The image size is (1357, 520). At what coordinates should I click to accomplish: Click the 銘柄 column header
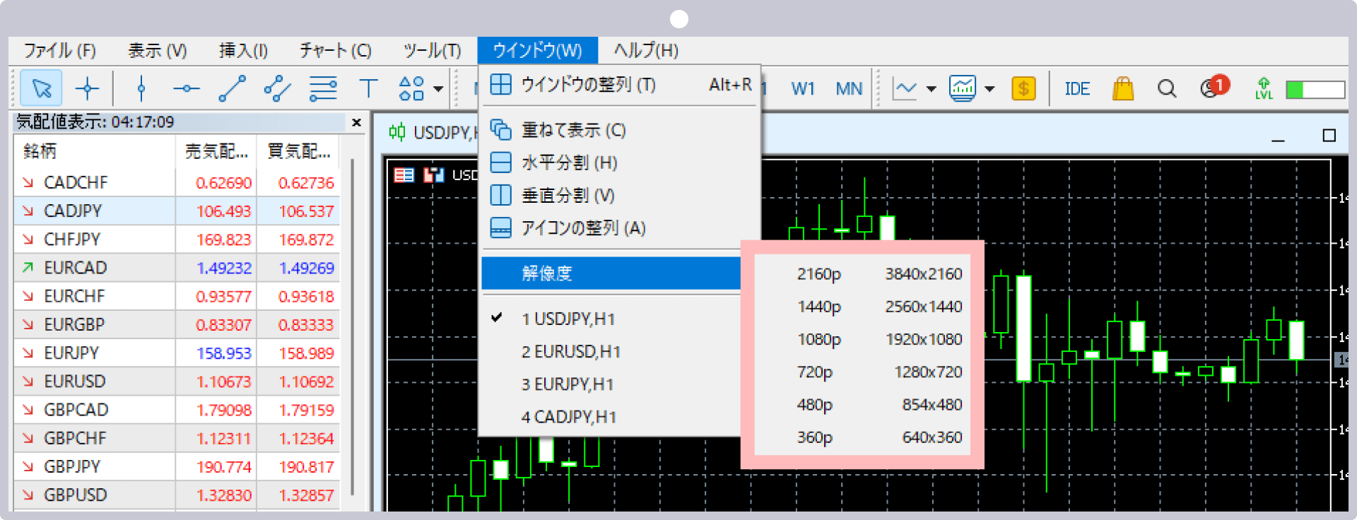(95, 151)
